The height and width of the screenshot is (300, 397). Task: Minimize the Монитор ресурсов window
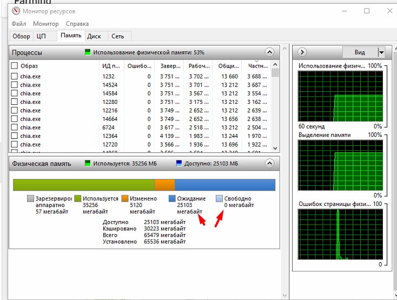(345, 11)
